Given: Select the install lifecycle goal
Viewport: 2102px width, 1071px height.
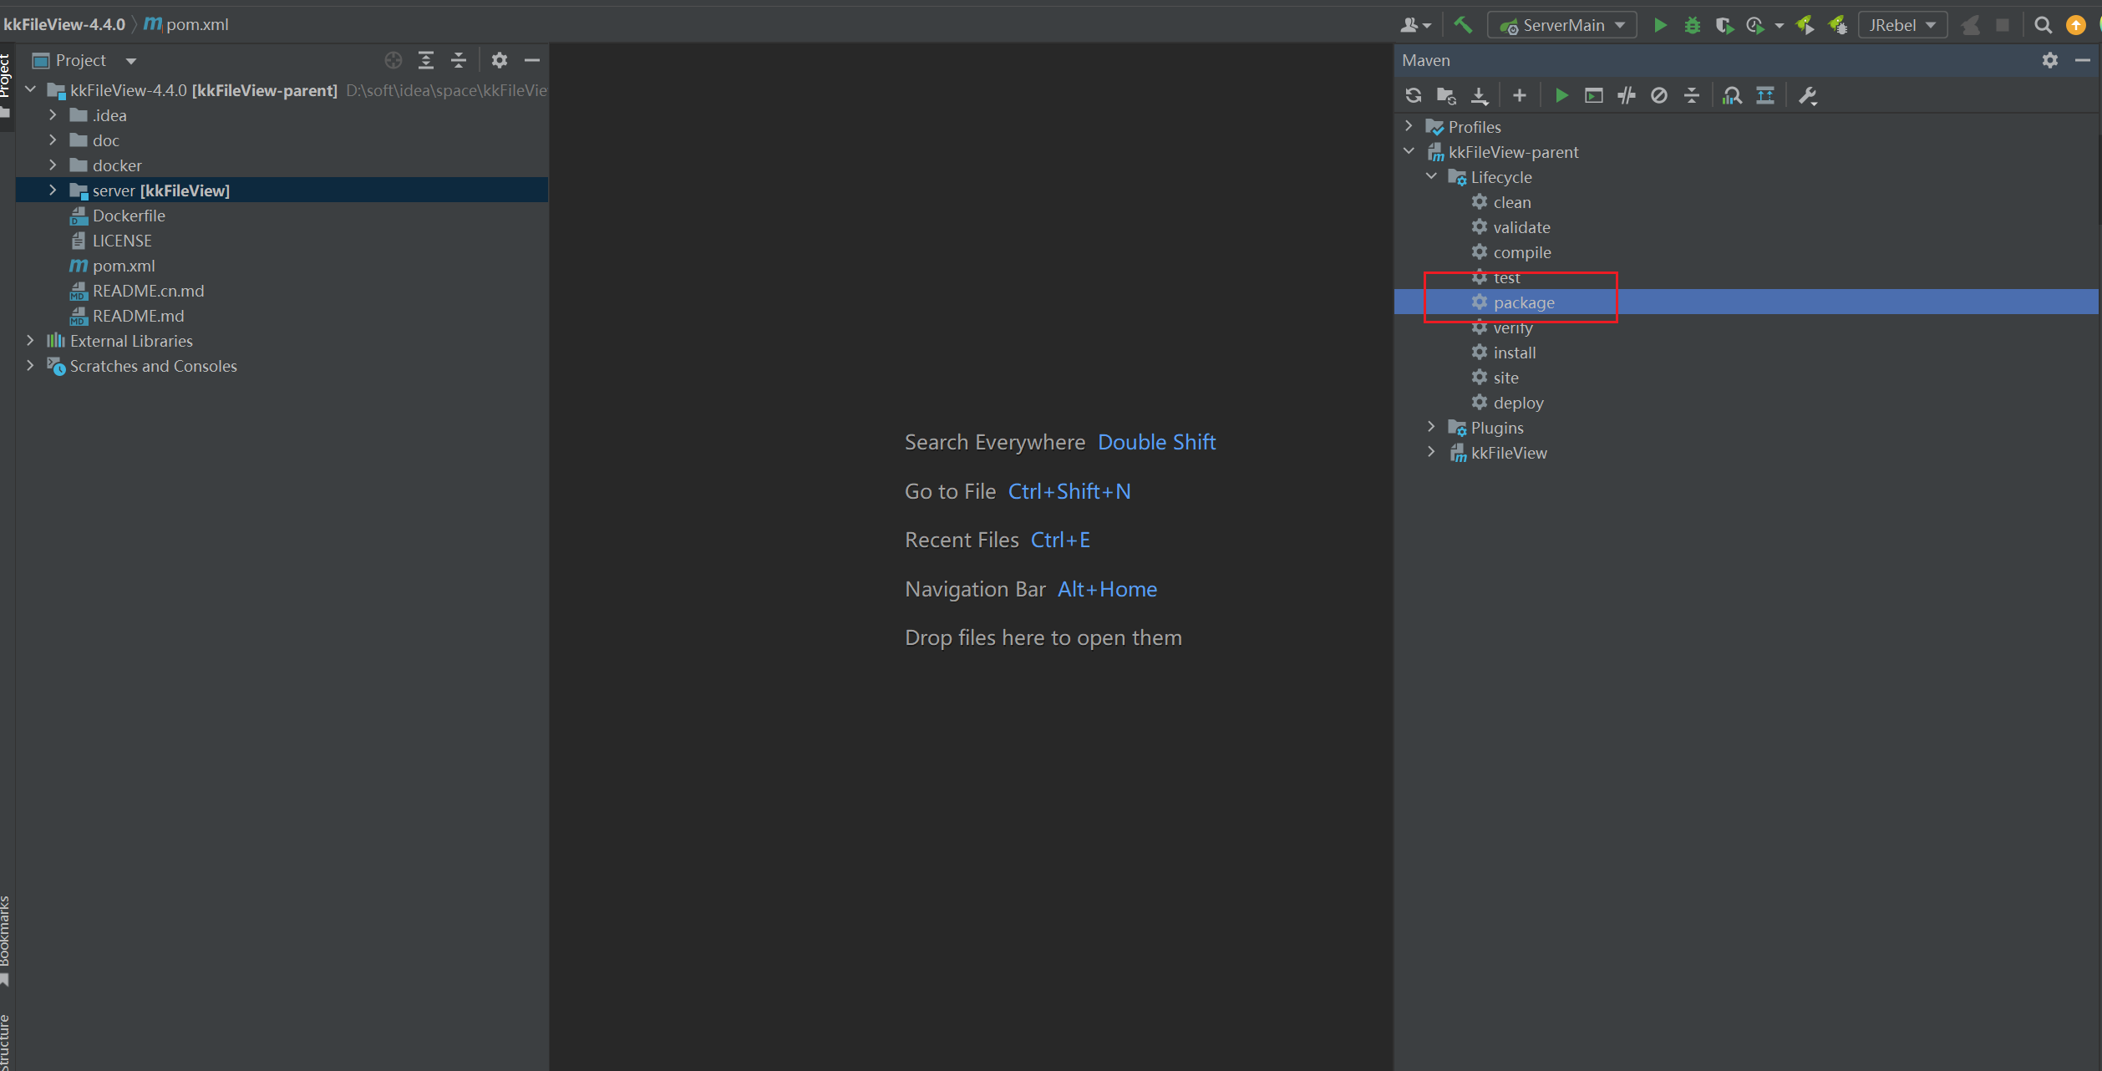Looking at the screenshot, I should coord(1515,353).
